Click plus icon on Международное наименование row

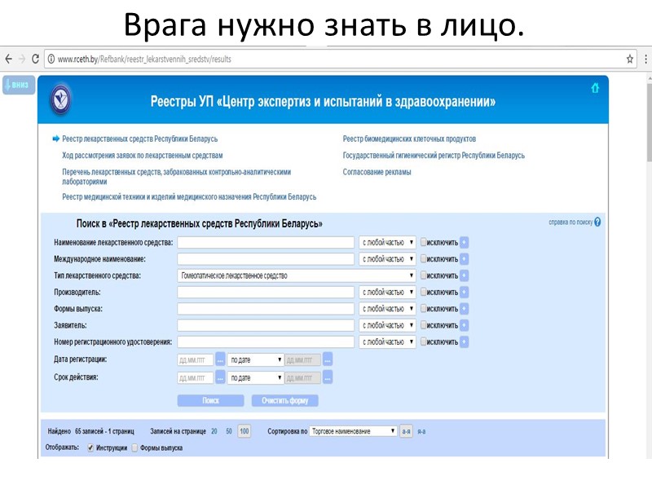click(x=464, y=259)
